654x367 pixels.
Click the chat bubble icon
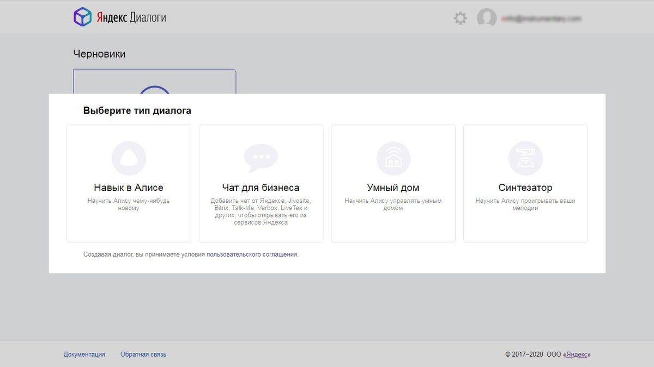click(x=261, y=158)
